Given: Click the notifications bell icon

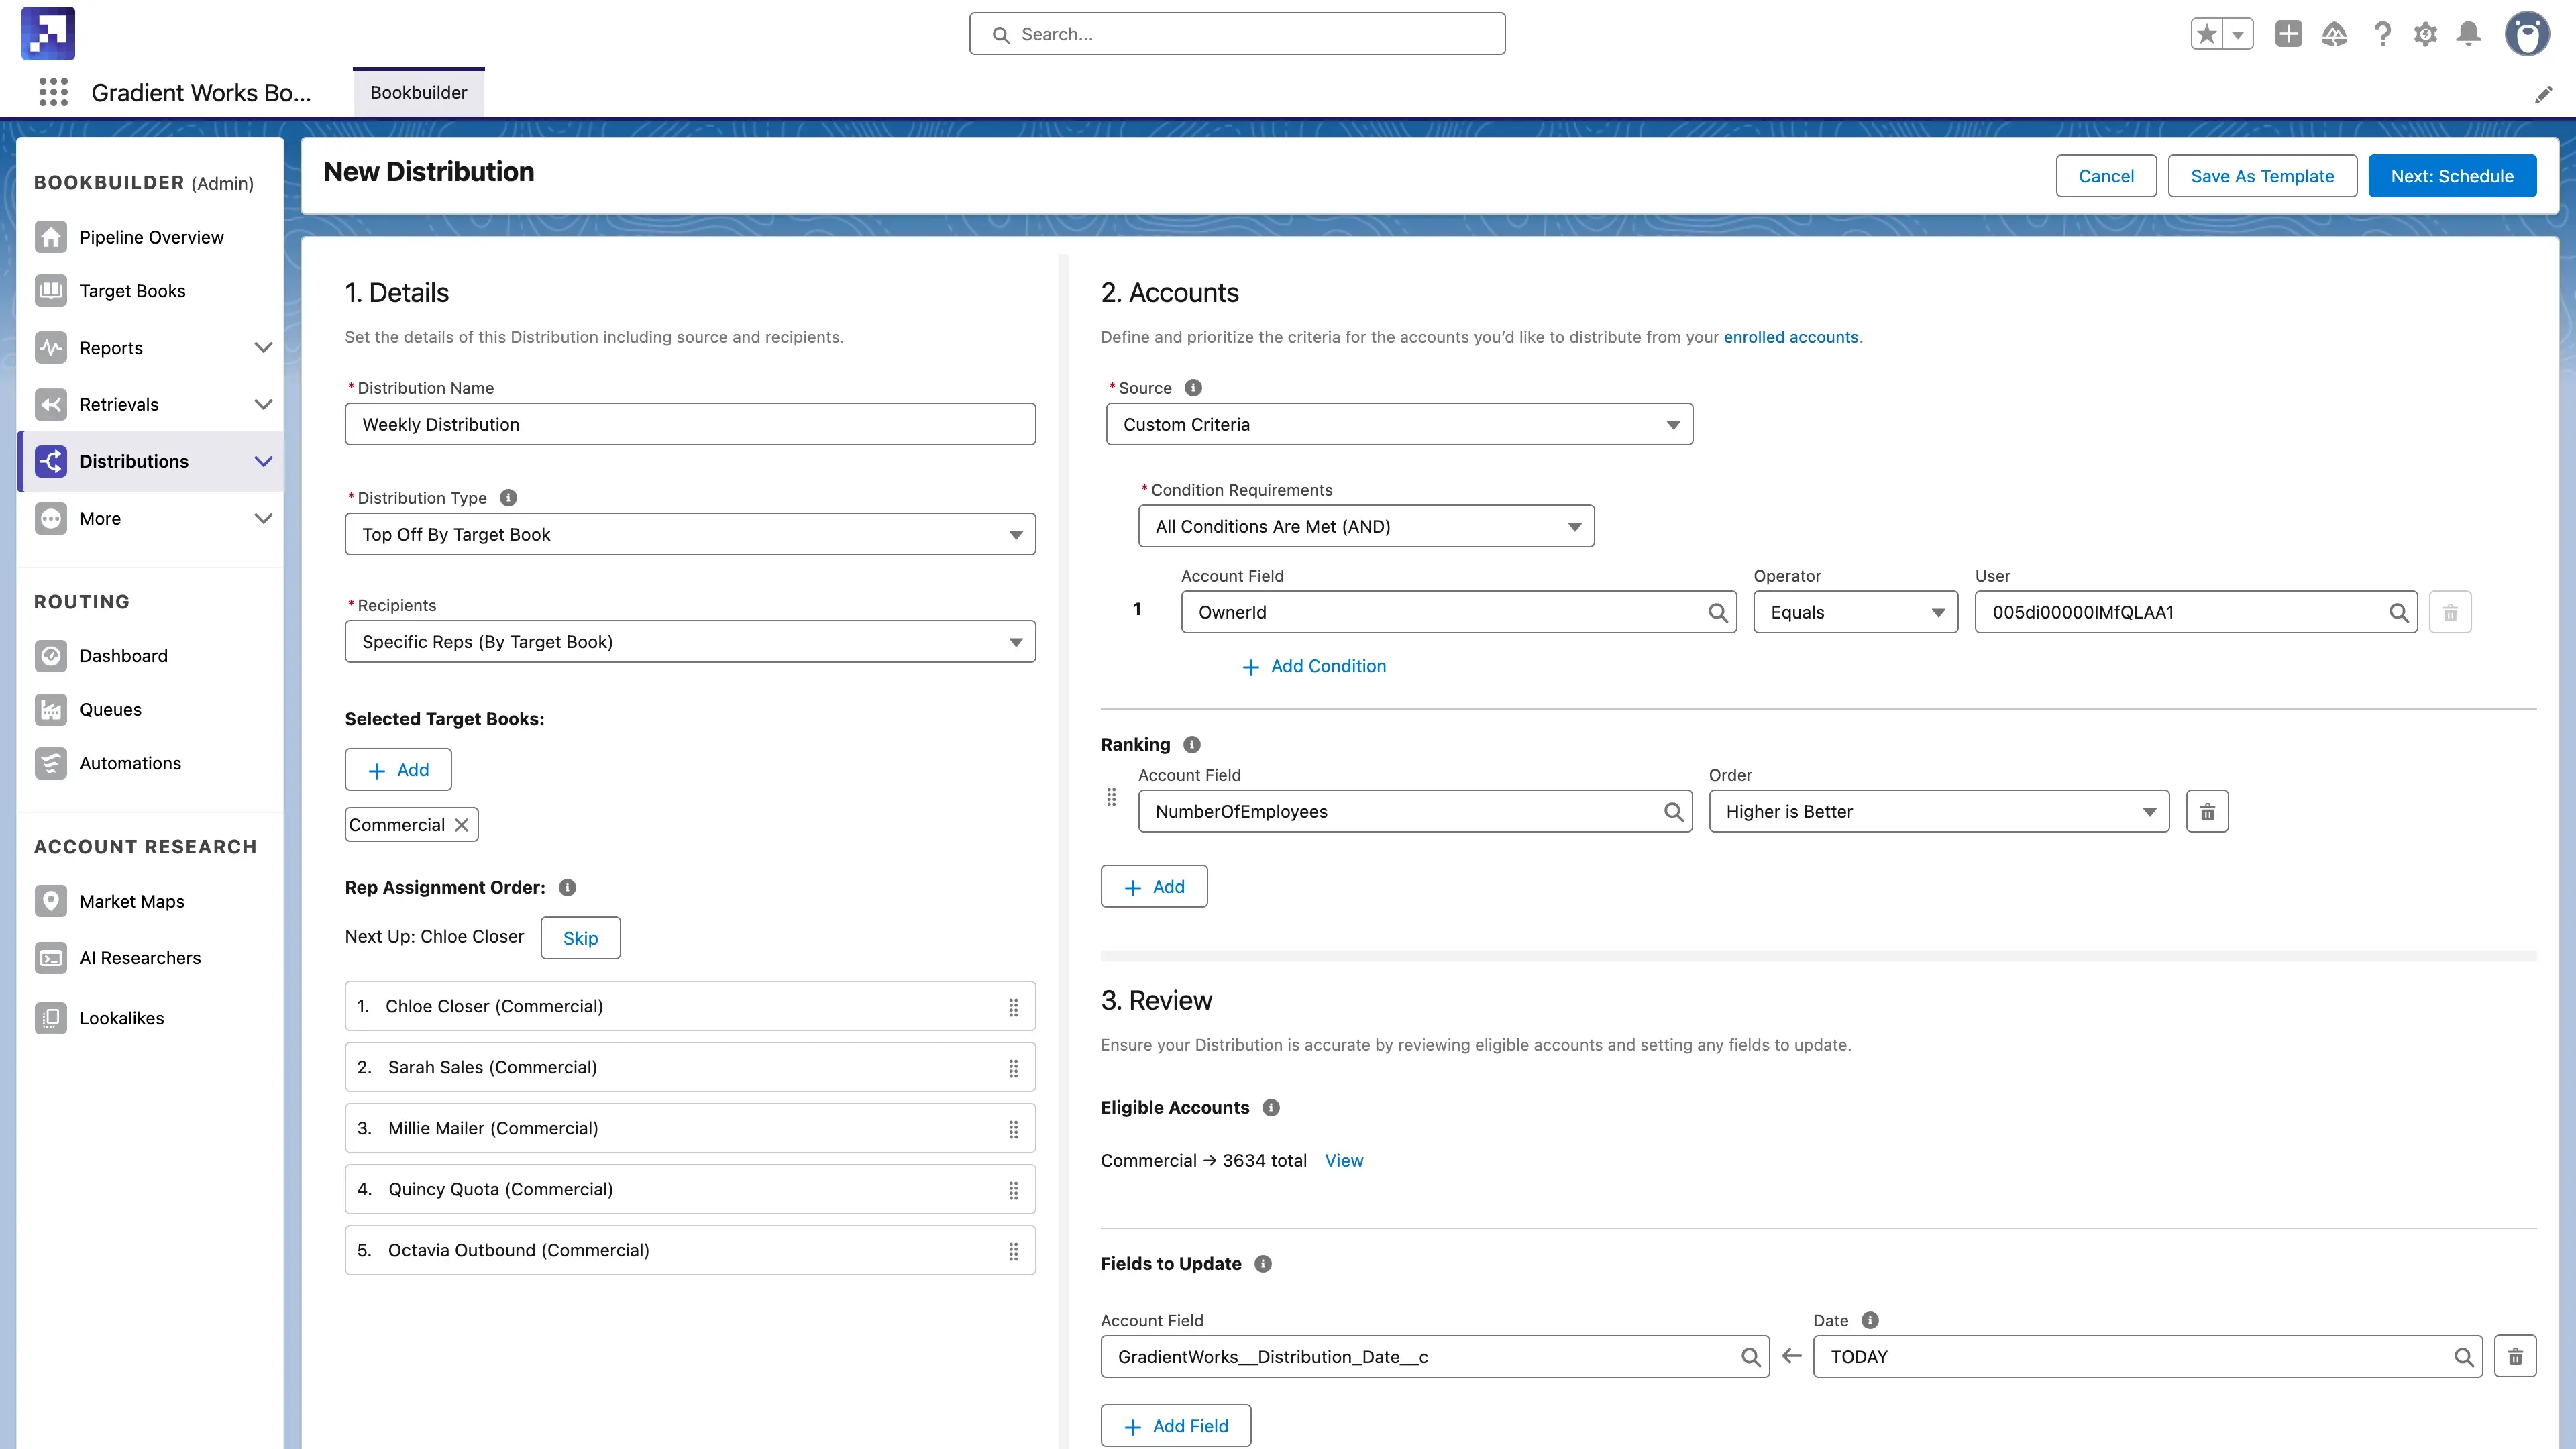Looking at the screenshot, I should coord(2468,34).
